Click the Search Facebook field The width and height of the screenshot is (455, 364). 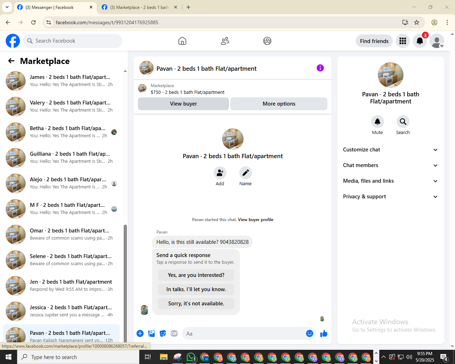point(73,41)
